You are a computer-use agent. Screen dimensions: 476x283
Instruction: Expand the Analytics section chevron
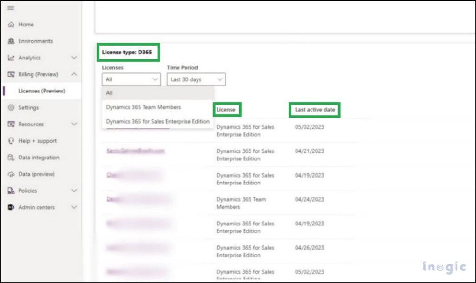click(74, 58)
